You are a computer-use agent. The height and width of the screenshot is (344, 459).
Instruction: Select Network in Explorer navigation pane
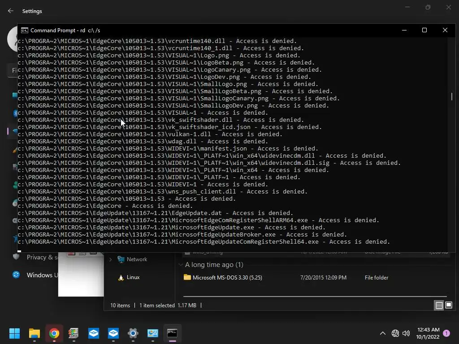click(137, 259)
